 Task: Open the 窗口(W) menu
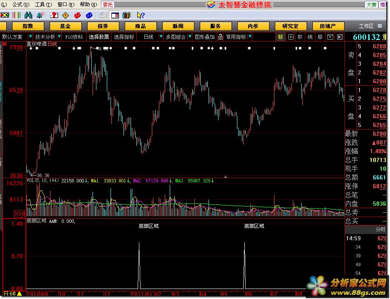coord(66,5)
